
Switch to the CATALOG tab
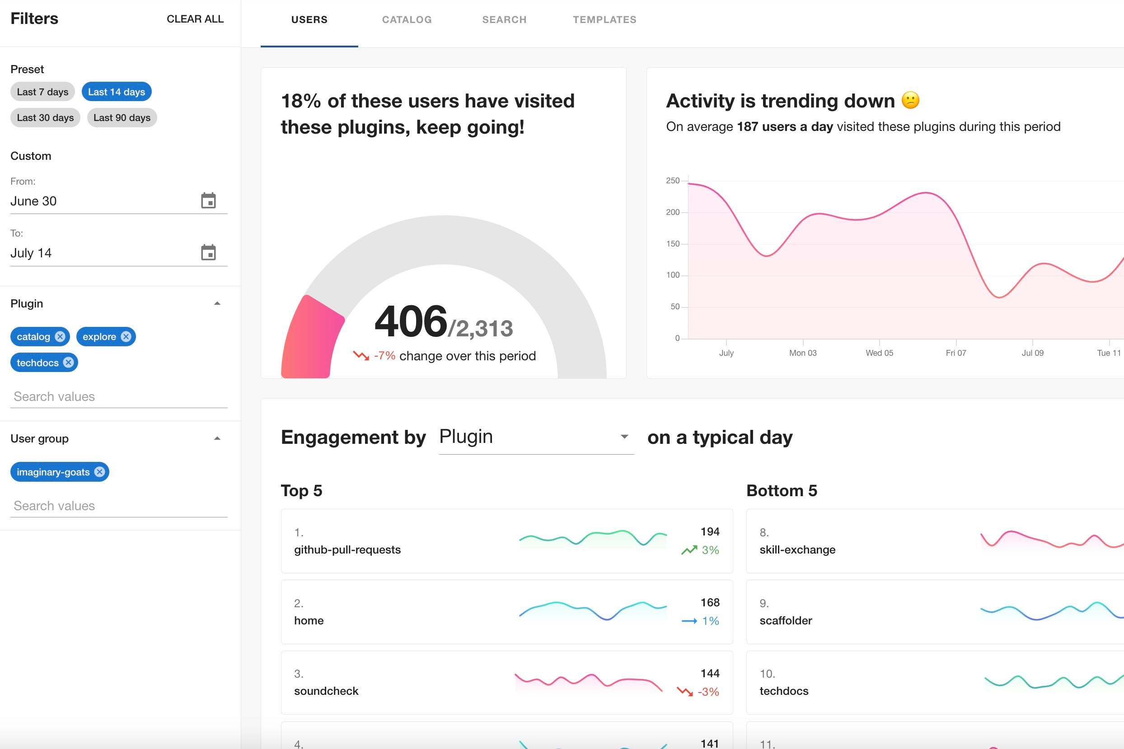pyautogui.click(x=407, y=19)
